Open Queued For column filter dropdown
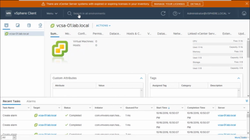 (152, 108)
